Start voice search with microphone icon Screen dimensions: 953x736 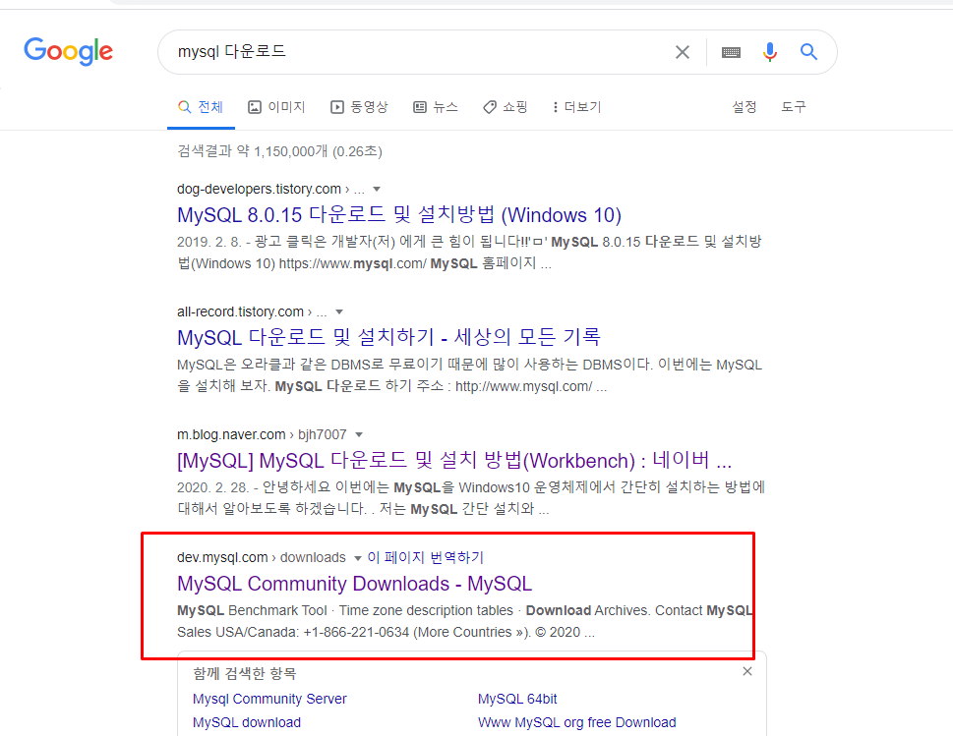pyautogui.click(x=770, y=52)
